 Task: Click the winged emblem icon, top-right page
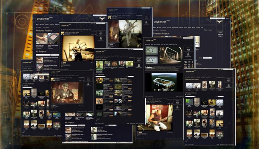click(x=219, y=22)
